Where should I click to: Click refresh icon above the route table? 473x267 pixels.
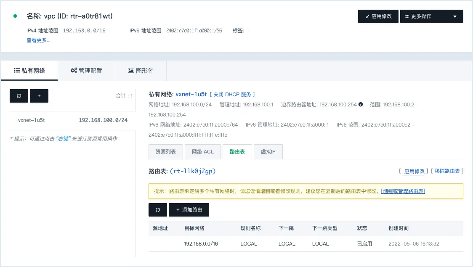(158, 210)
